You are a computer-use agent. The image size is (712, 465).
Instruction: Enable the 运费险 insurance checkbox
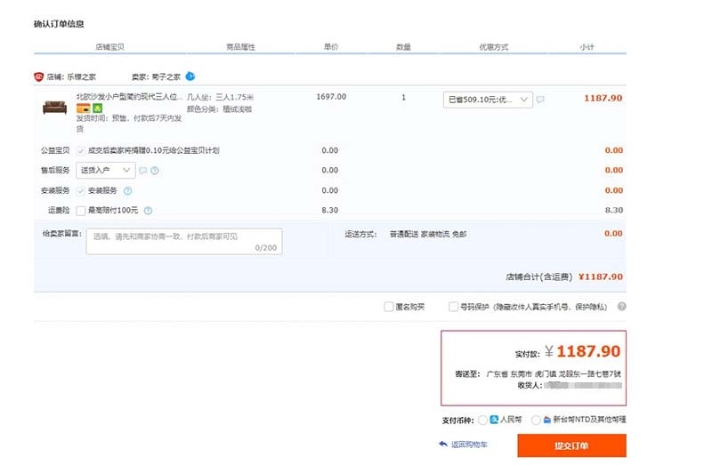[x=81, y=211]
